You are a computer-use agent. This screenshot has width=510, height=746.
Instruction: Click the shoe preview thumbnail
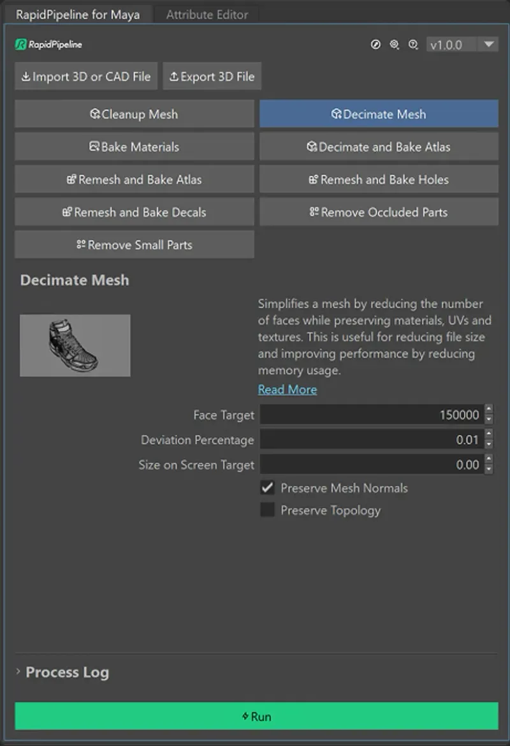point(75,345)
